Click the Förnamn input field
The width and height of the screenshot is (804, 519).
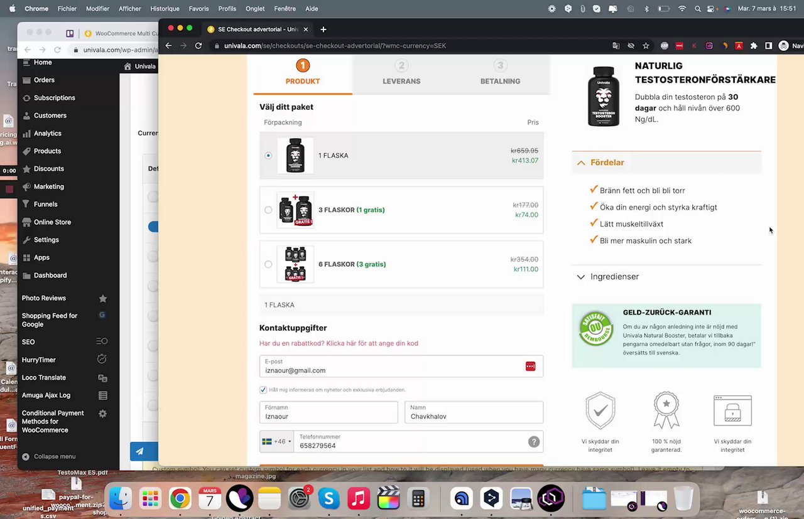(329, 412)
